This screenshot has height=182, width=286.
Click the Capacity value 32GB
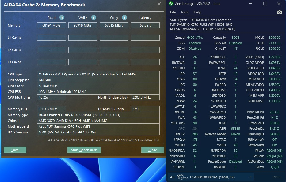click(x=235, y=38)
